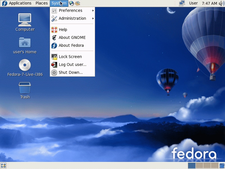Viewport: 225px width, 169px height.
Task: Switch to the third workspace
Action: 207,166
